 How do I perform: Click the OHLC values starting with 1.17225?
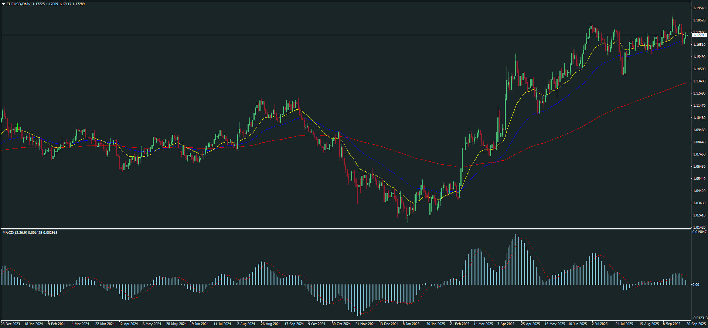[x=58, y=4]
